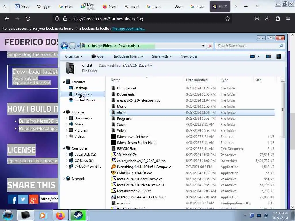Screen dimensions: 295x221
Task: Collapse the Libraries group
Action: 64,112
